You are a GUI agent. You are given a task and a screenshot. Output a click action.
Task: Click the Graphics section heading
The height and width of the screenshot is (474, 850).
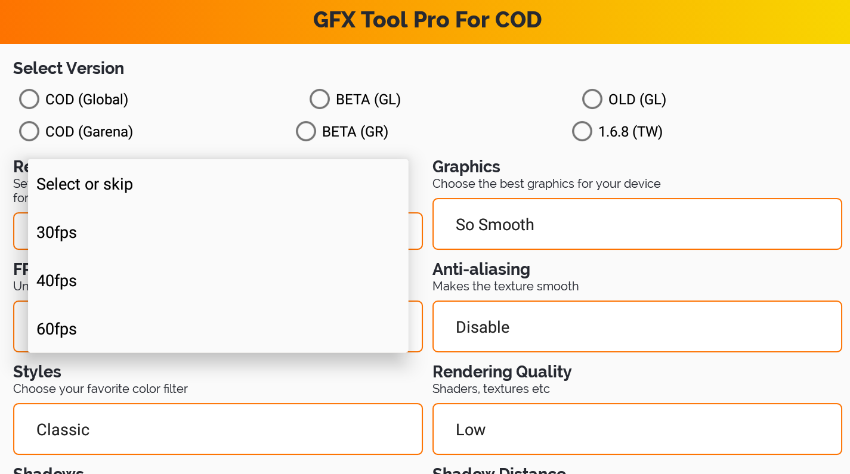(466, 166)
